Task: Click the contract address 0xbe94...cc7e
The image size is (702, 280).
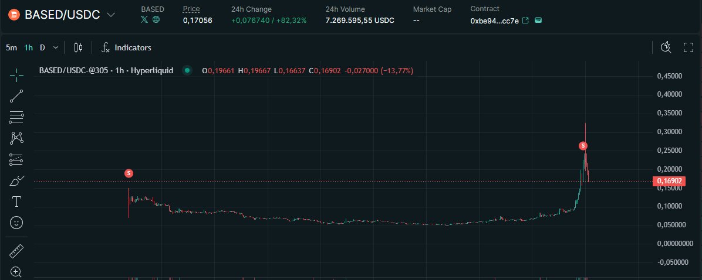Action: click(x=495, y=21)
